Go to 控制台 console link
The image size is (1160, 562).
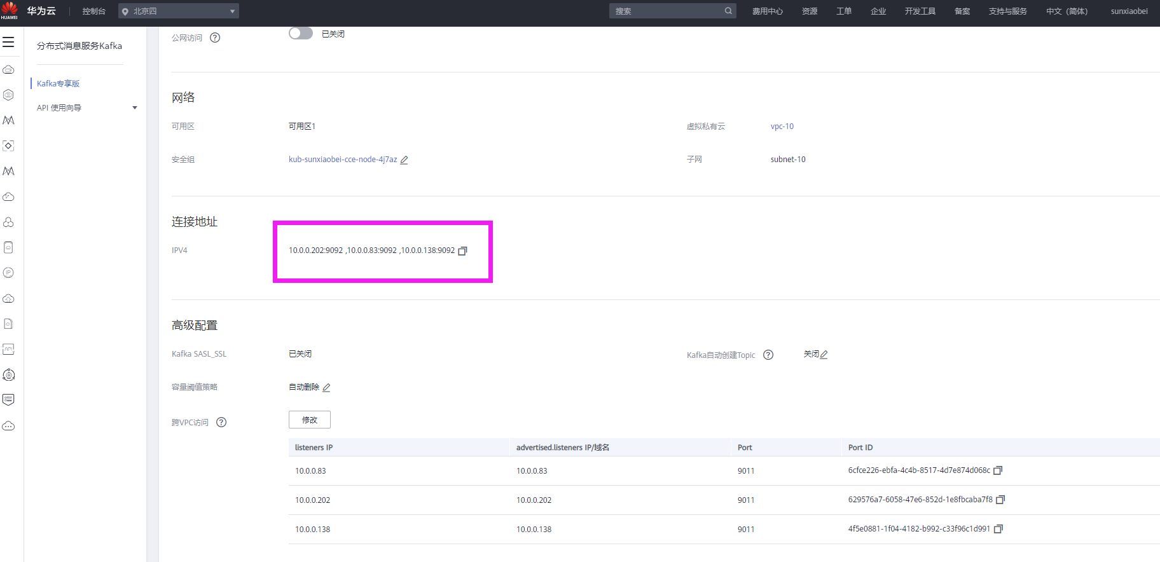94,11
